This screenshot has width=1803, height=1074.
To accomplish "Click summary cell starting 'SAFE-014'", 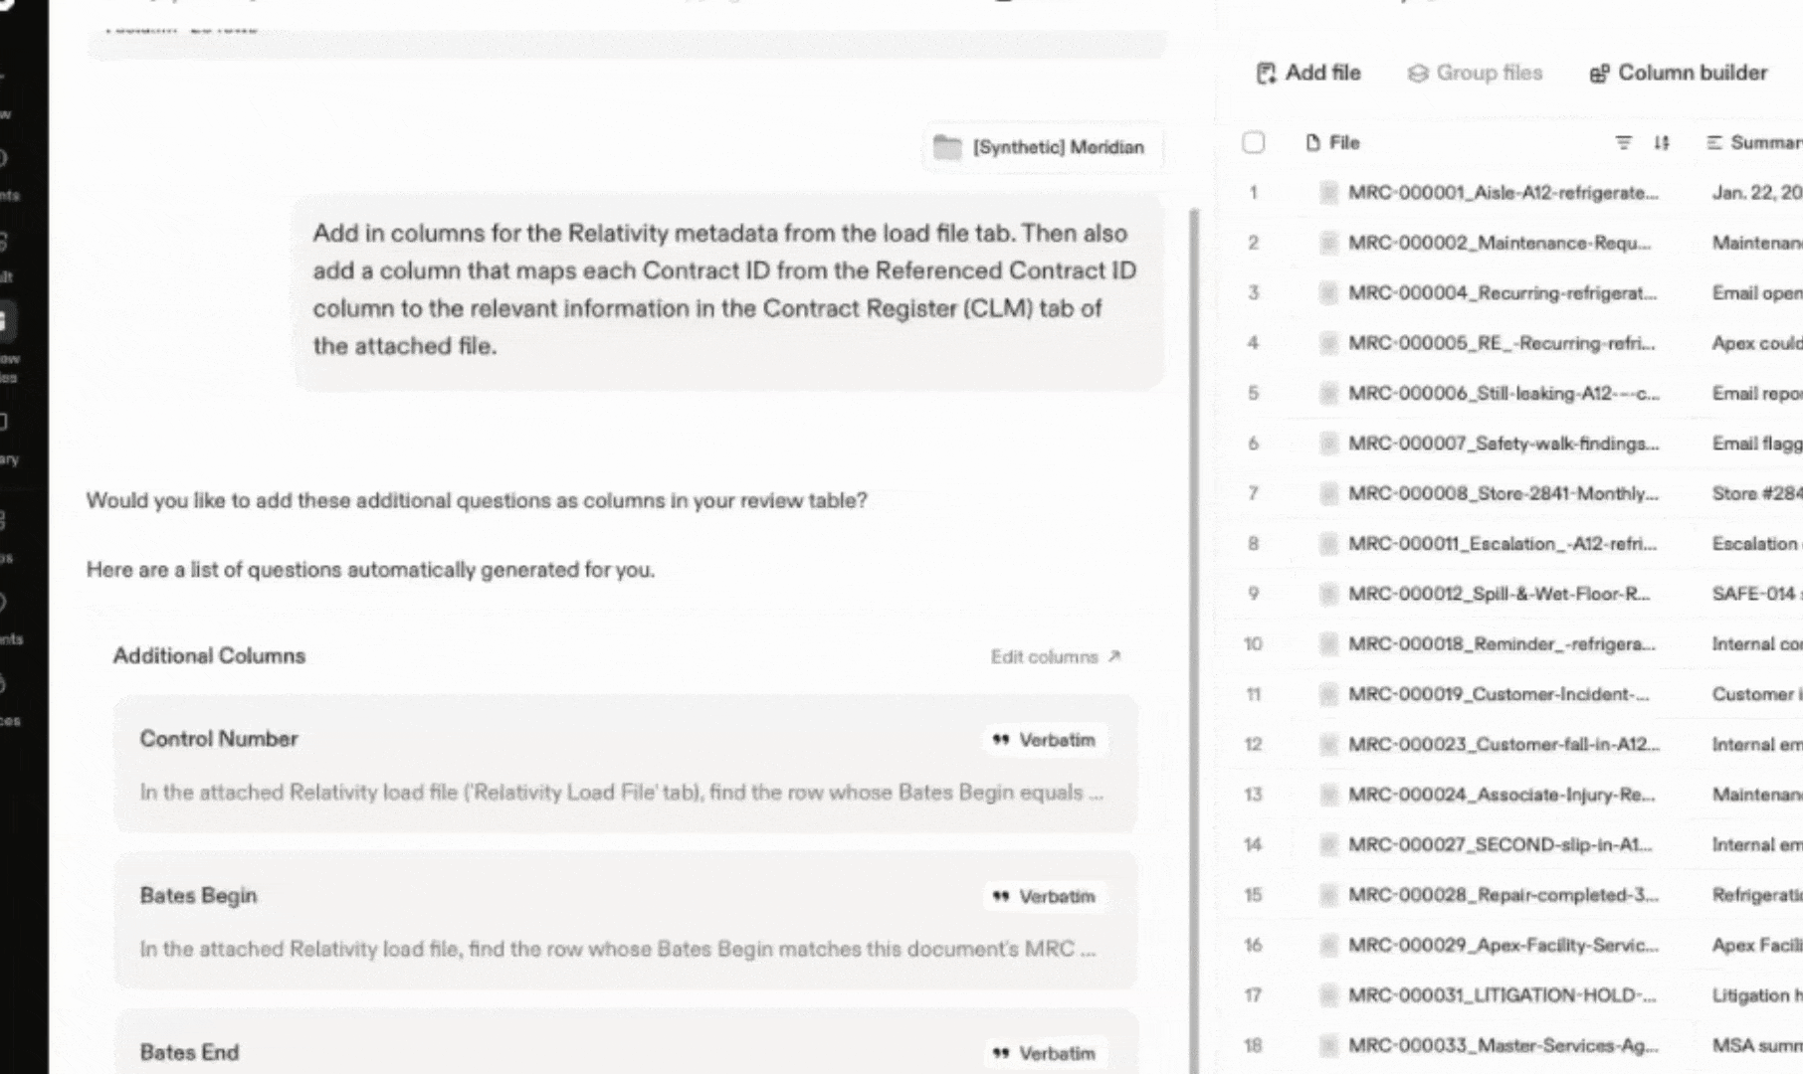I will pos(1756,594).
